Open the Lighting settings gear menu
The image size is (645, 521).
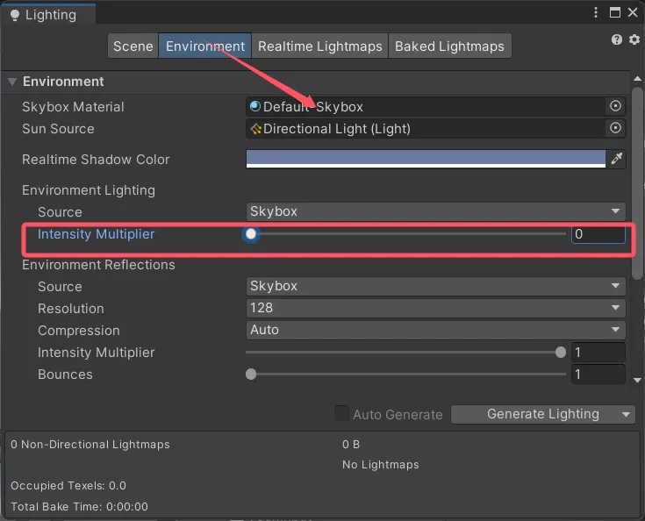(634, 40)
